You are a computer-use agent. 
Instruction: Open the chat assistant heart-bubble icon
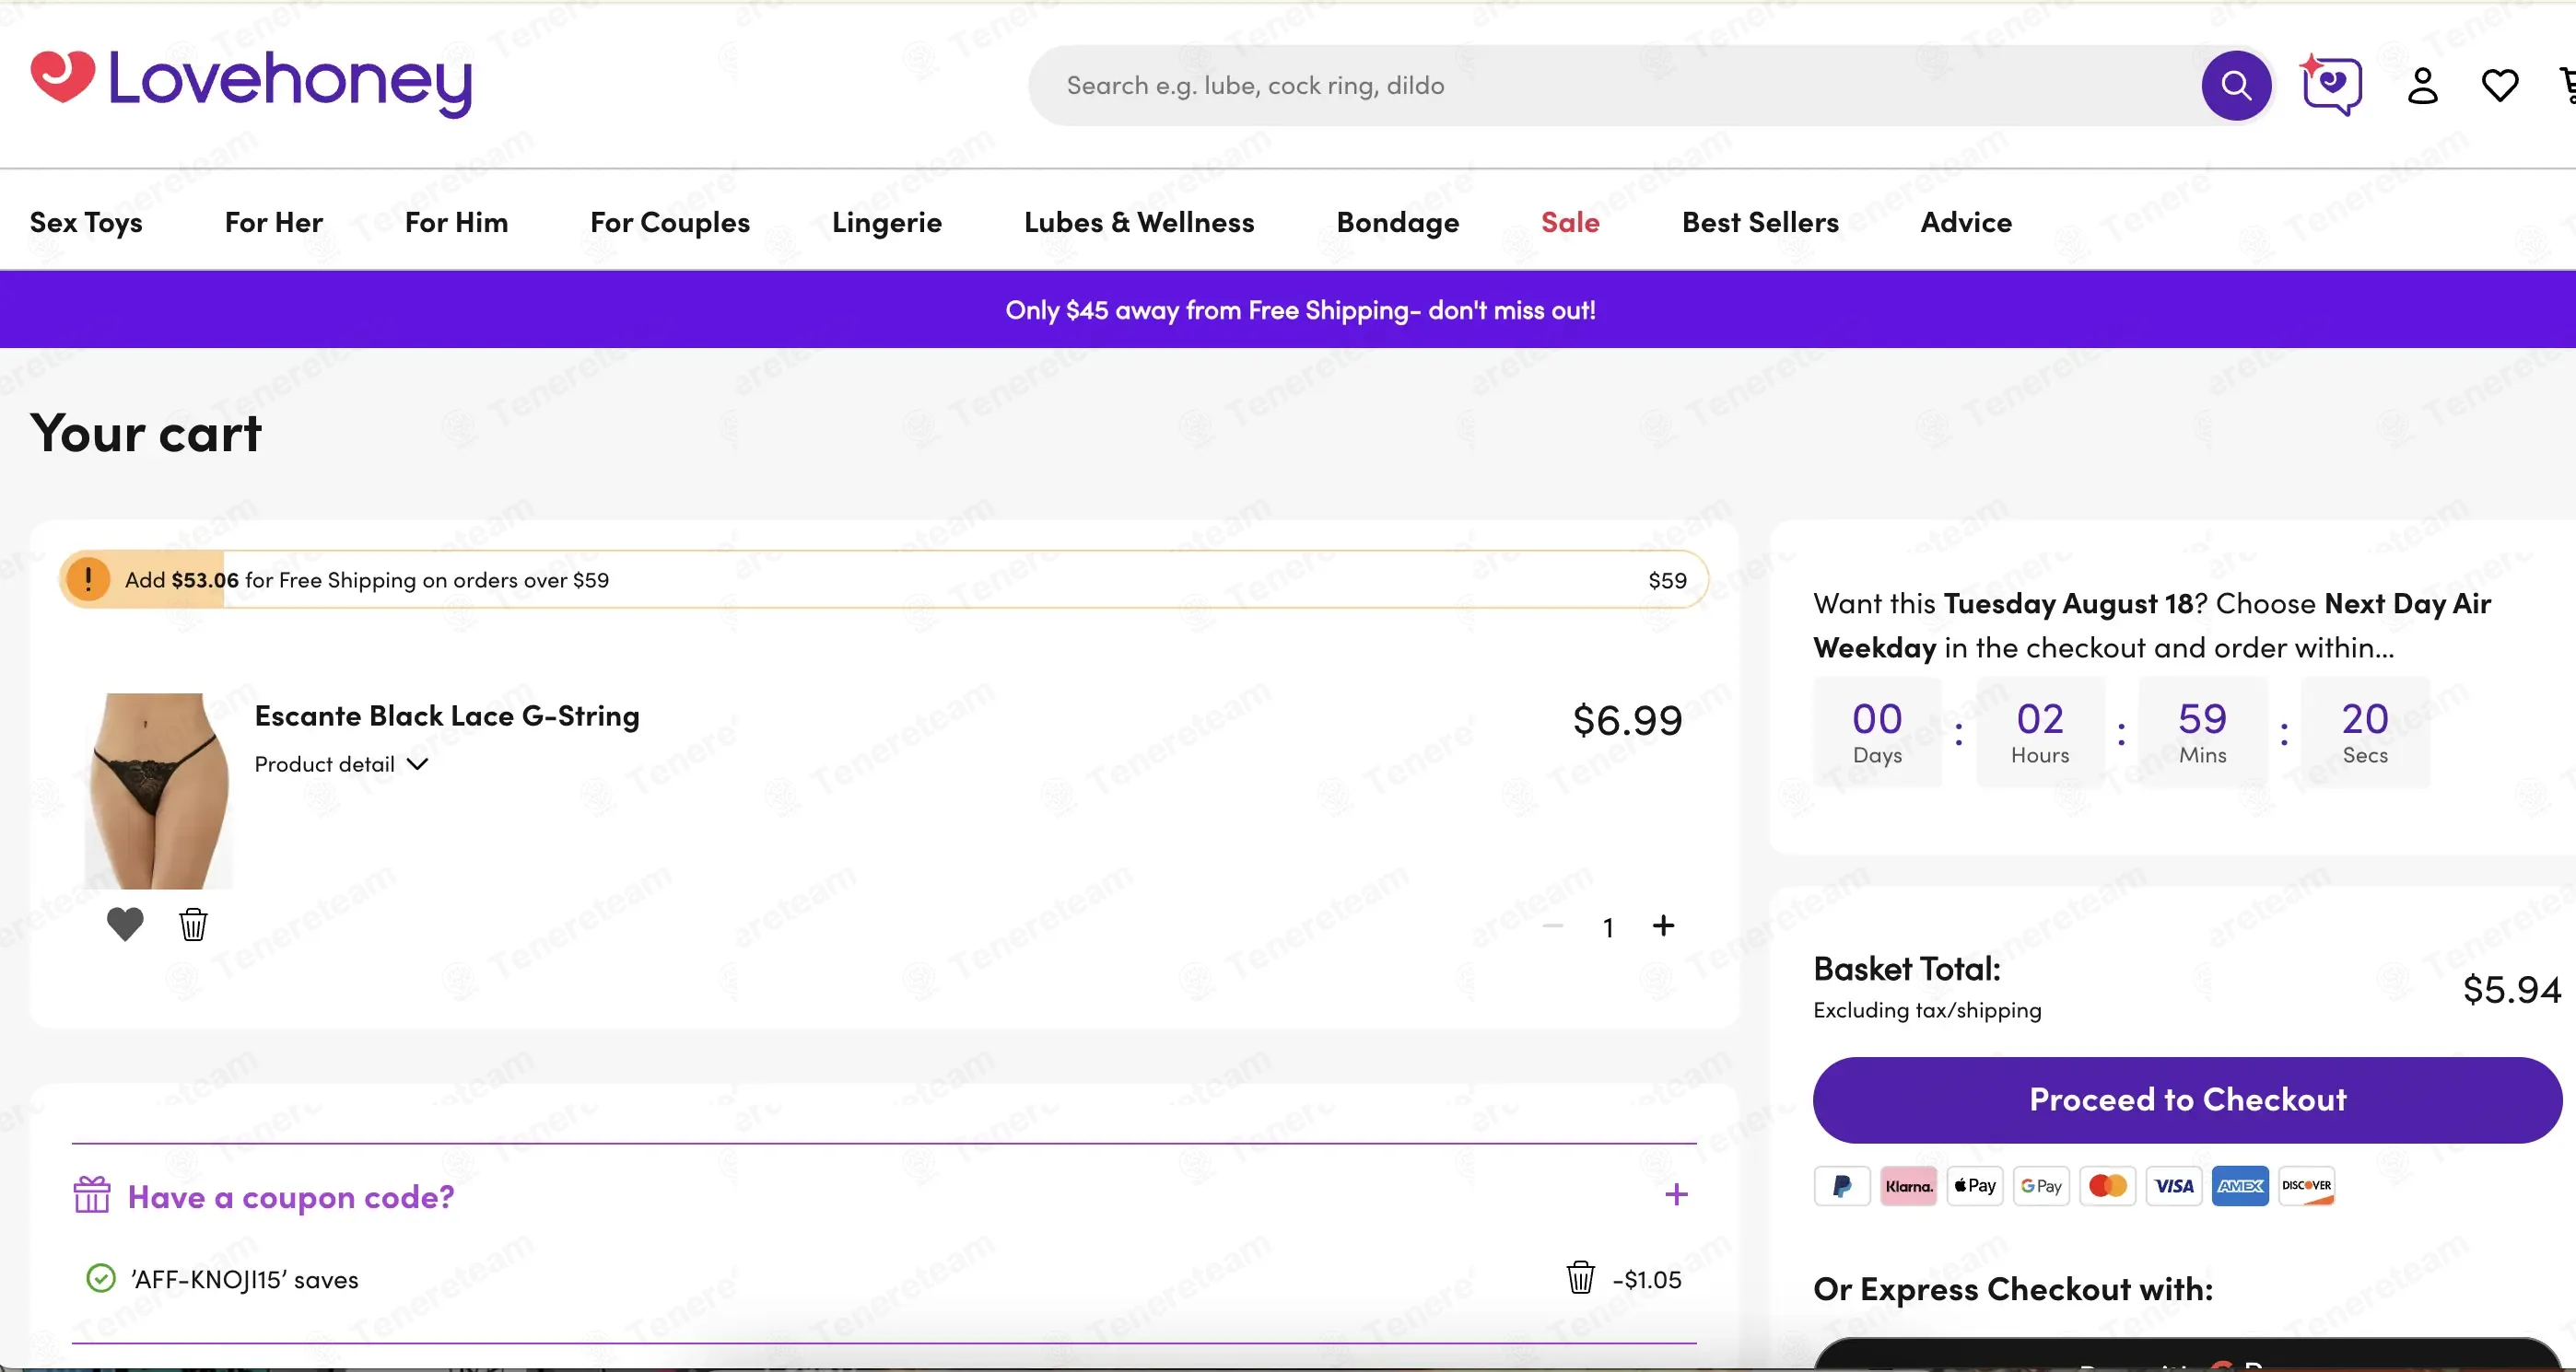point(2331,86)
